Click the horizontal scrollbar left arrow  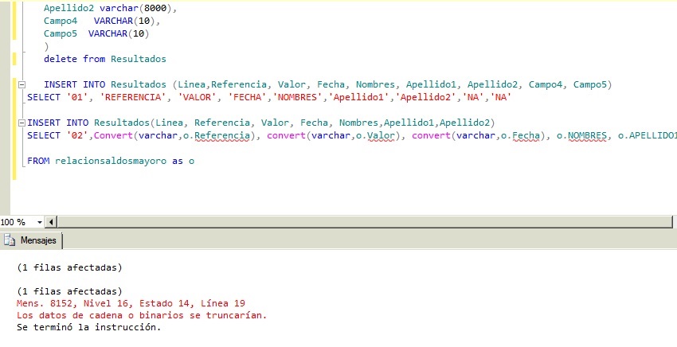pyautogui.click(x=53, y=222)
